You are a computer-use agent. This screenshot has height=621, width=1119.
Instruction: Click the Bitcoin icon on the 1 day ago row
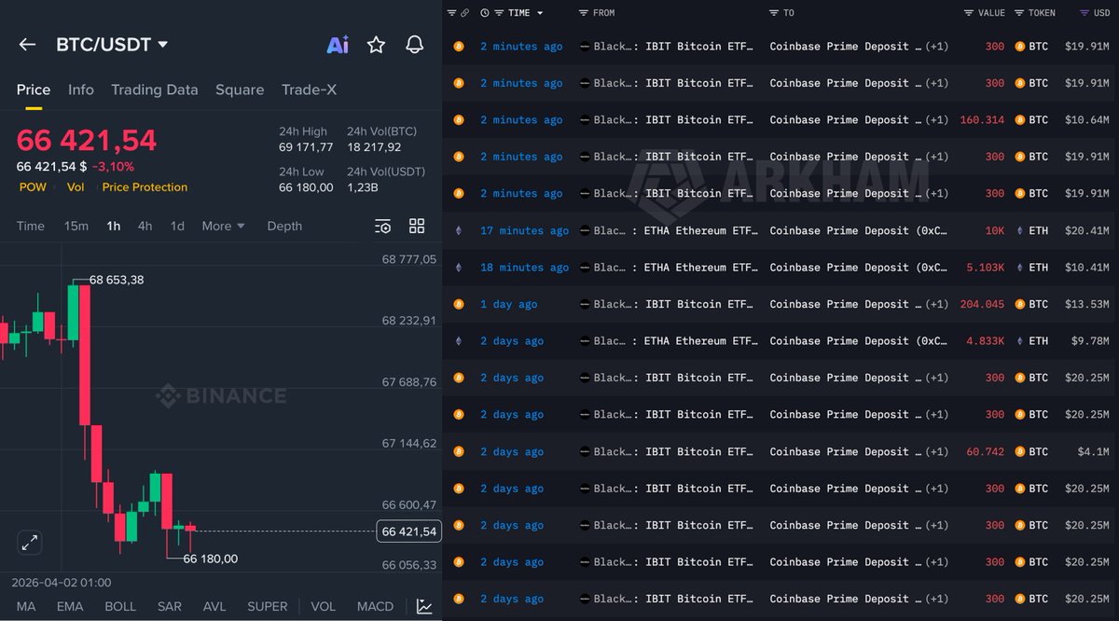tap(458, 304)
